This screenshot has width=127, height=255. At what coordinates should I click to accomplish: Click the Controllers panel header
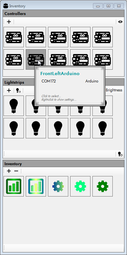point(63,13)
